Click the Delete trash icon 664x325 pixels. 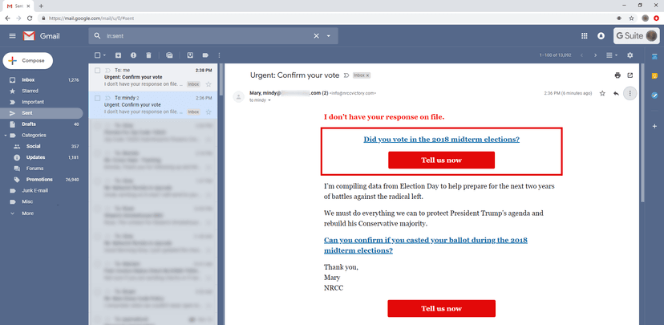pos(148,55)
